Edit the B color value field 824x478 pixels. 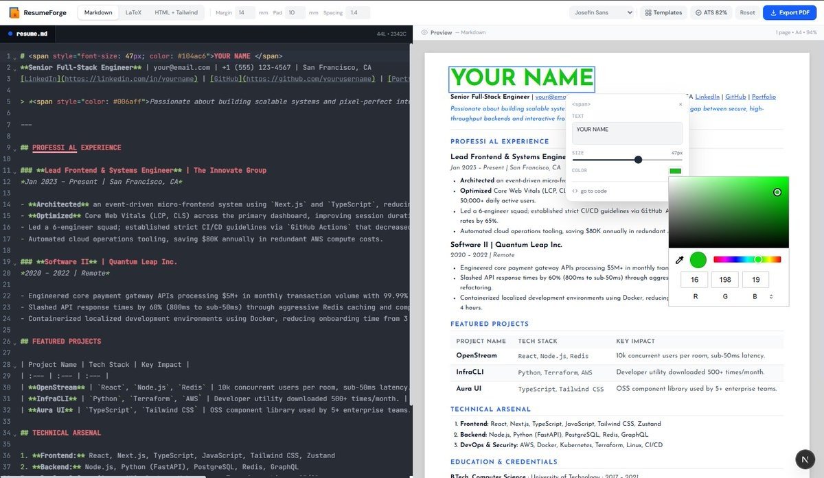point(755,279)
